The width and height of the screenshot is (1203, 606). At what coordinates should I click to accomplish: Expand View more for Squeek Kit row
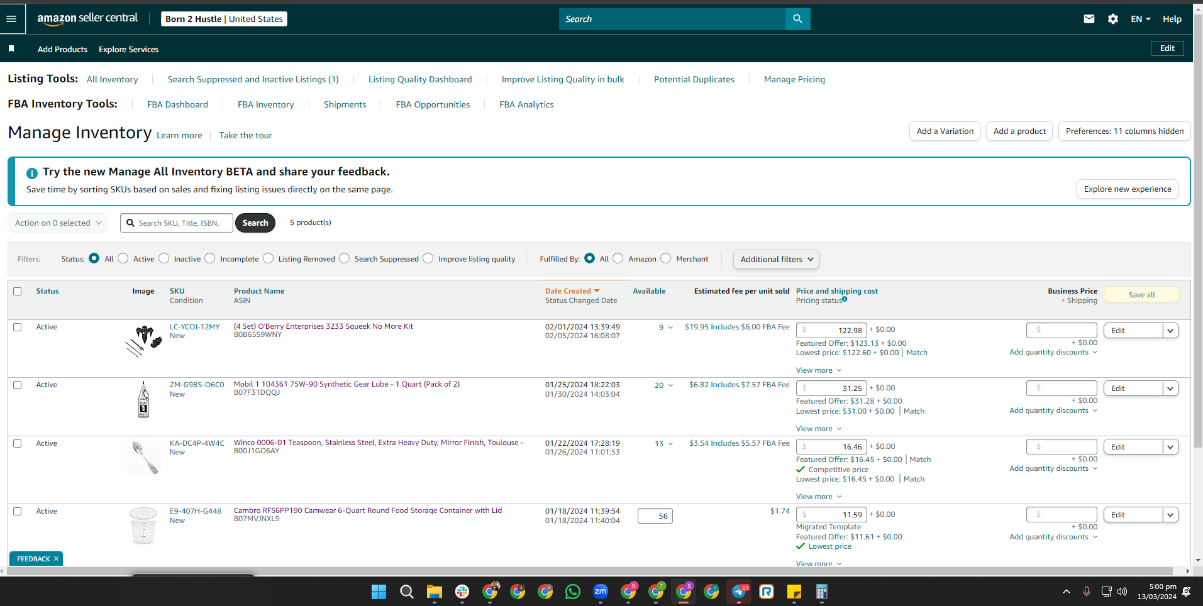coord(819,370)
